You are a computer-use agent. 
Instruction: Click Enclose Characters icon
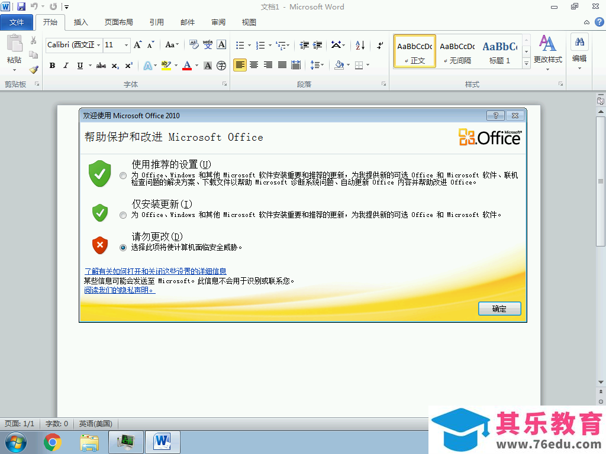[221, 66]
